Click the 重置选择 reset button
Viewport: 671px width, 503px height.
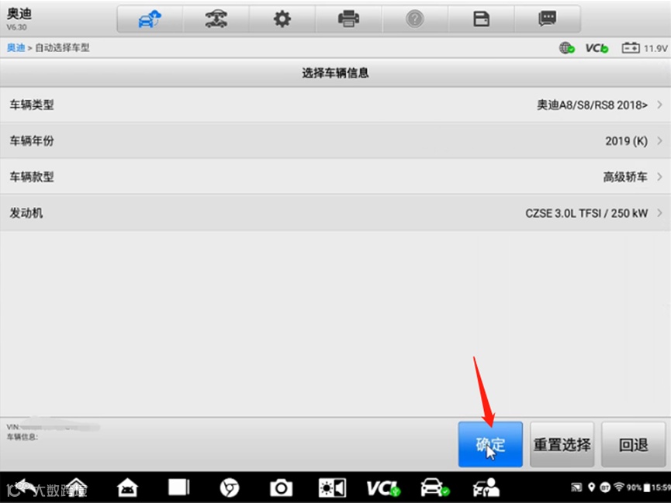coord(562,444)
